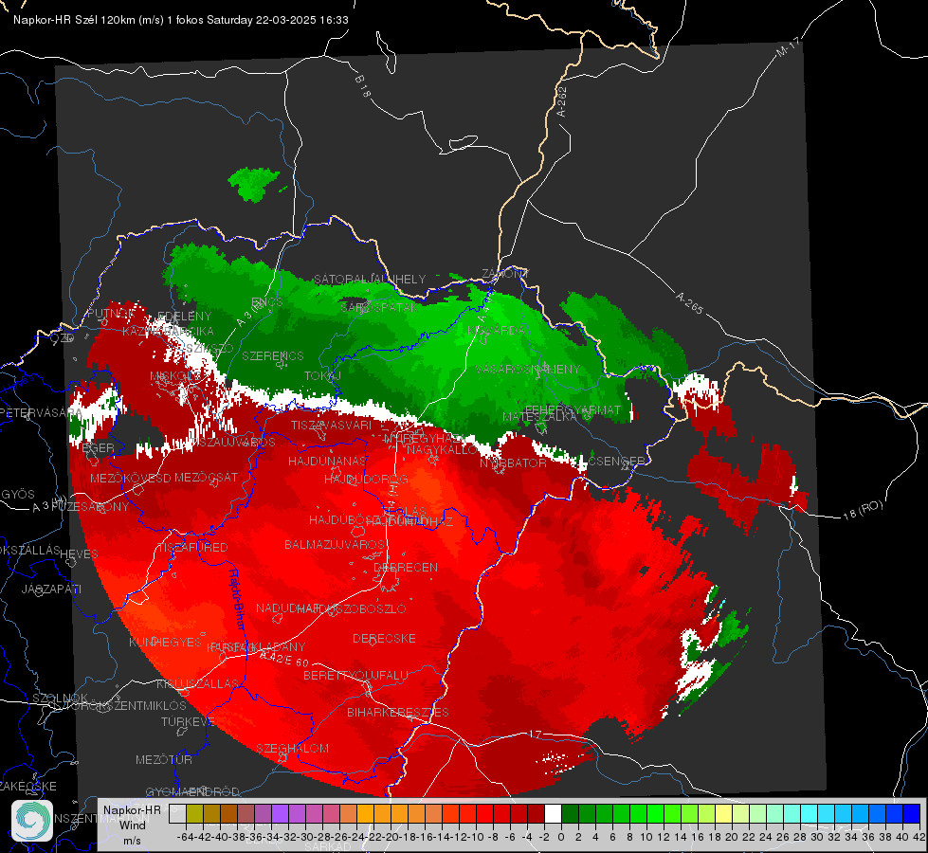Select the SAROSPATAK label on the map

point(379,307)
